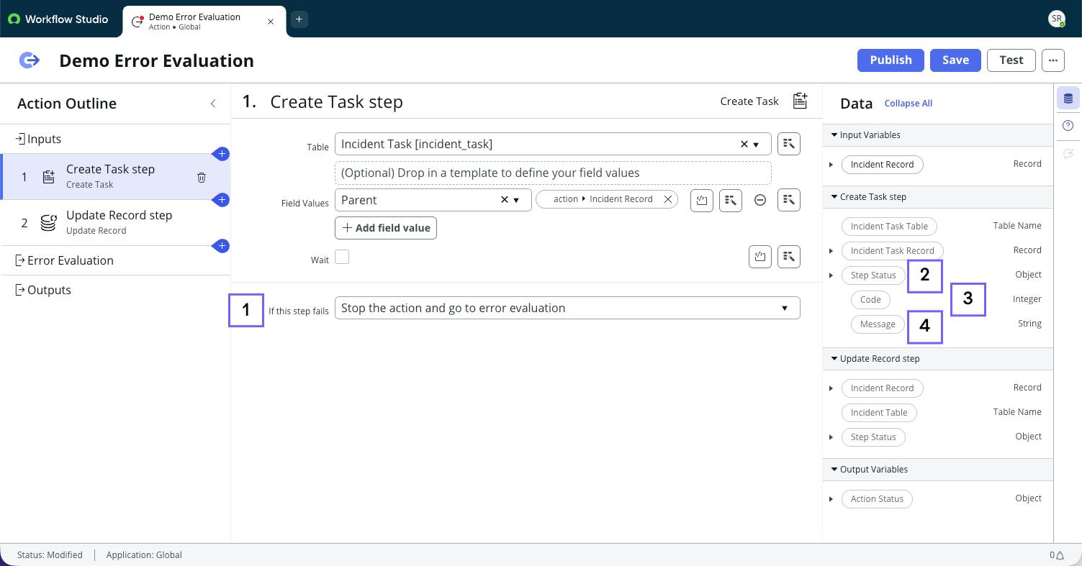This screenshot has width=1082, height=566.
Task: Clear the Parent field selection
Action: click(x=505, y=200)
